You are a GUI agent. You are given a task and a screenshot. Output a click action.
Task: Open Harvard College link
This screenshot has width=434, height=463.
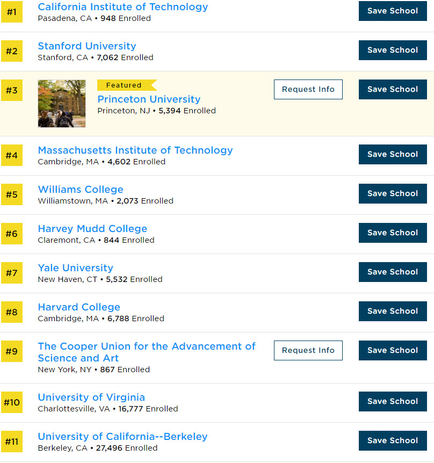click(79, 307)
